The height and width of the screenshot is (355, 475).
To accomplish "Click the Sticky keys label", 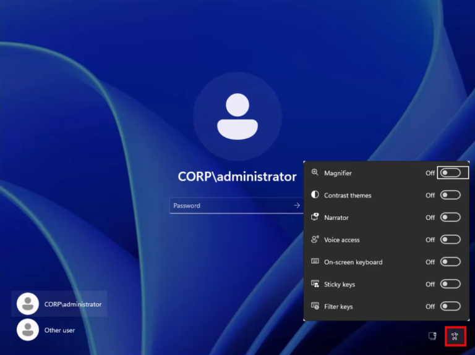I will [340, 285].
